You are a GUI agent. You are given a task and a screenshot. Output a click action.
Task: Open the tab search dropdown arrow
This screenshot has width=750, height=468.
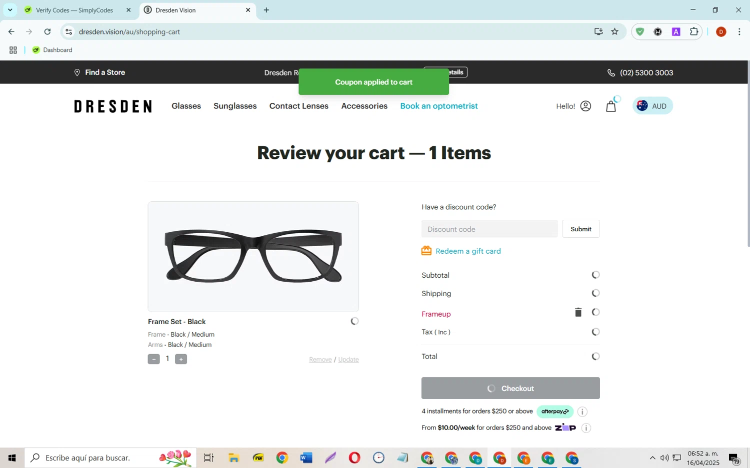[x=10, y=10]
